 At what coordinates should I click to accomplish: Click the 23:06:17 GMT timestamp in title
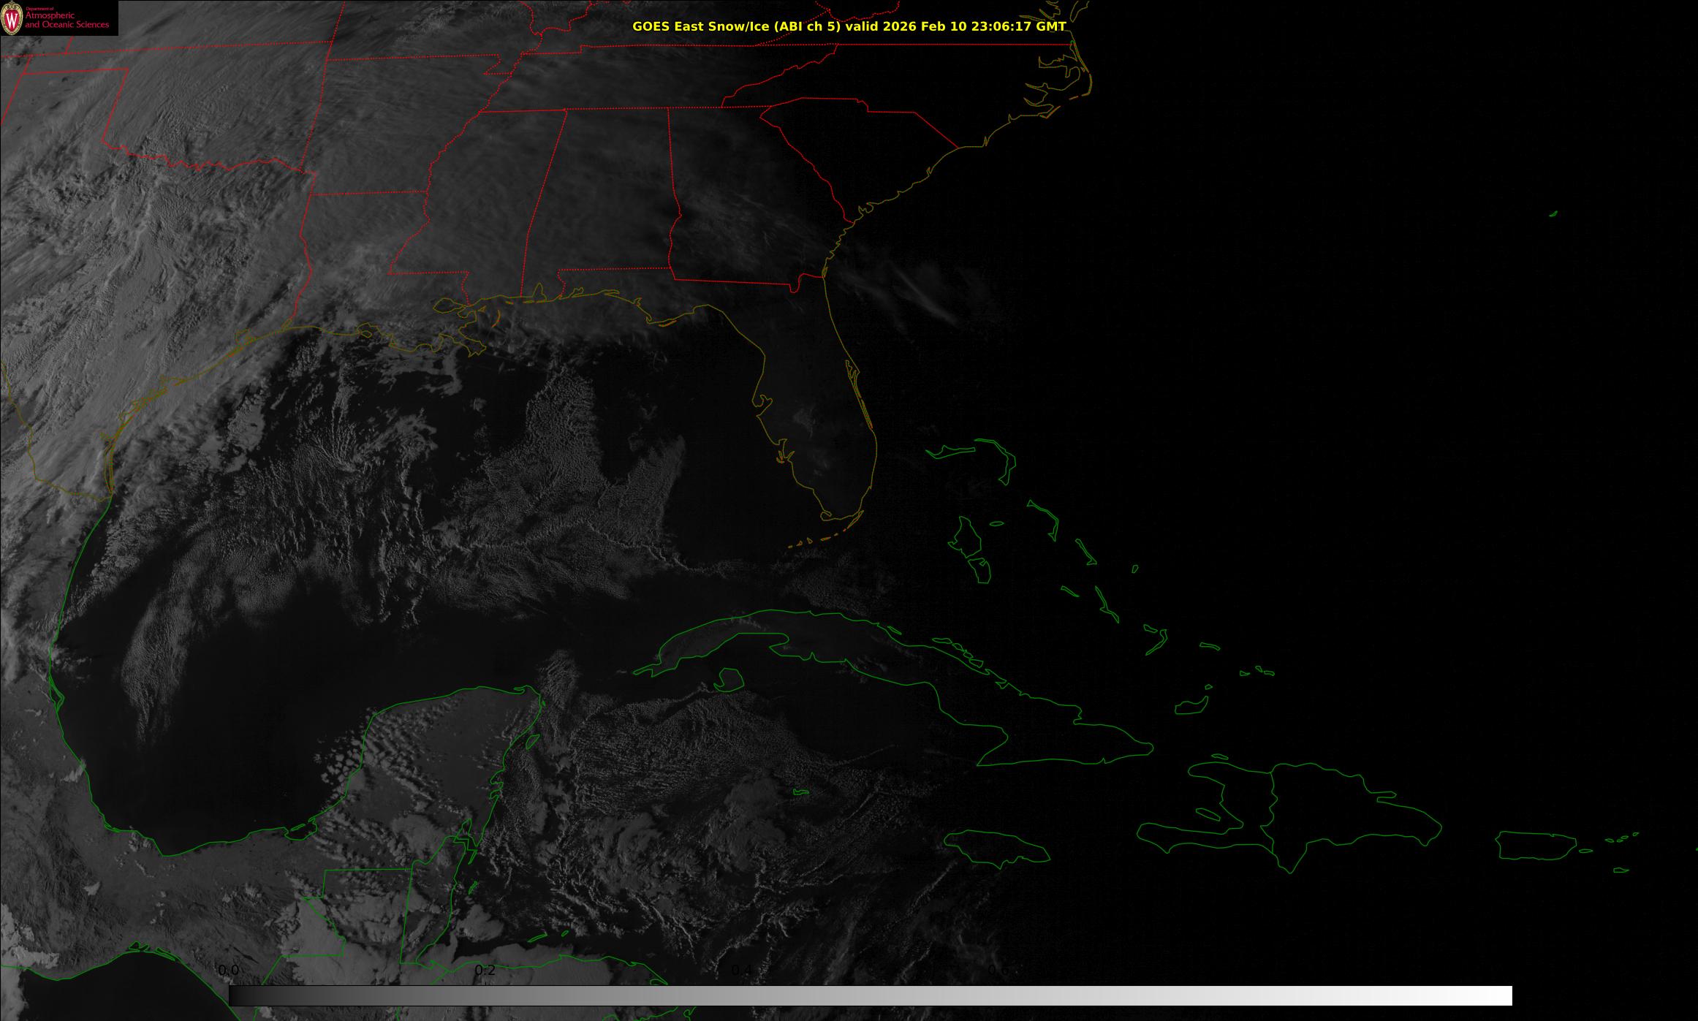coord(1018,26)
